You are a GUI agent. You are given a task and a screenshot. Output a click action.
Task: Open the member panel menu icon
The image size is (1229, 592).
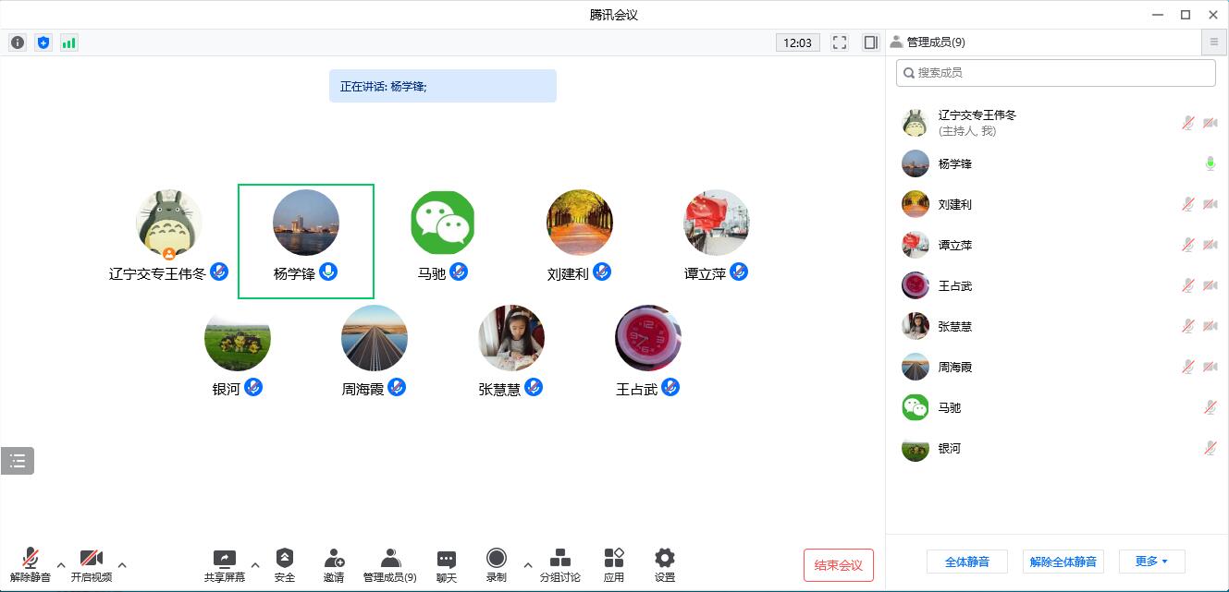click(x=1214, y=42)
